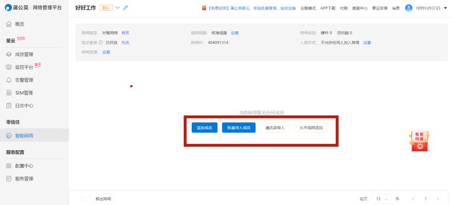This screenshot has width=452, height=205.
Task: Click the 监控平台 monitor icon
Action: point(9,67)
